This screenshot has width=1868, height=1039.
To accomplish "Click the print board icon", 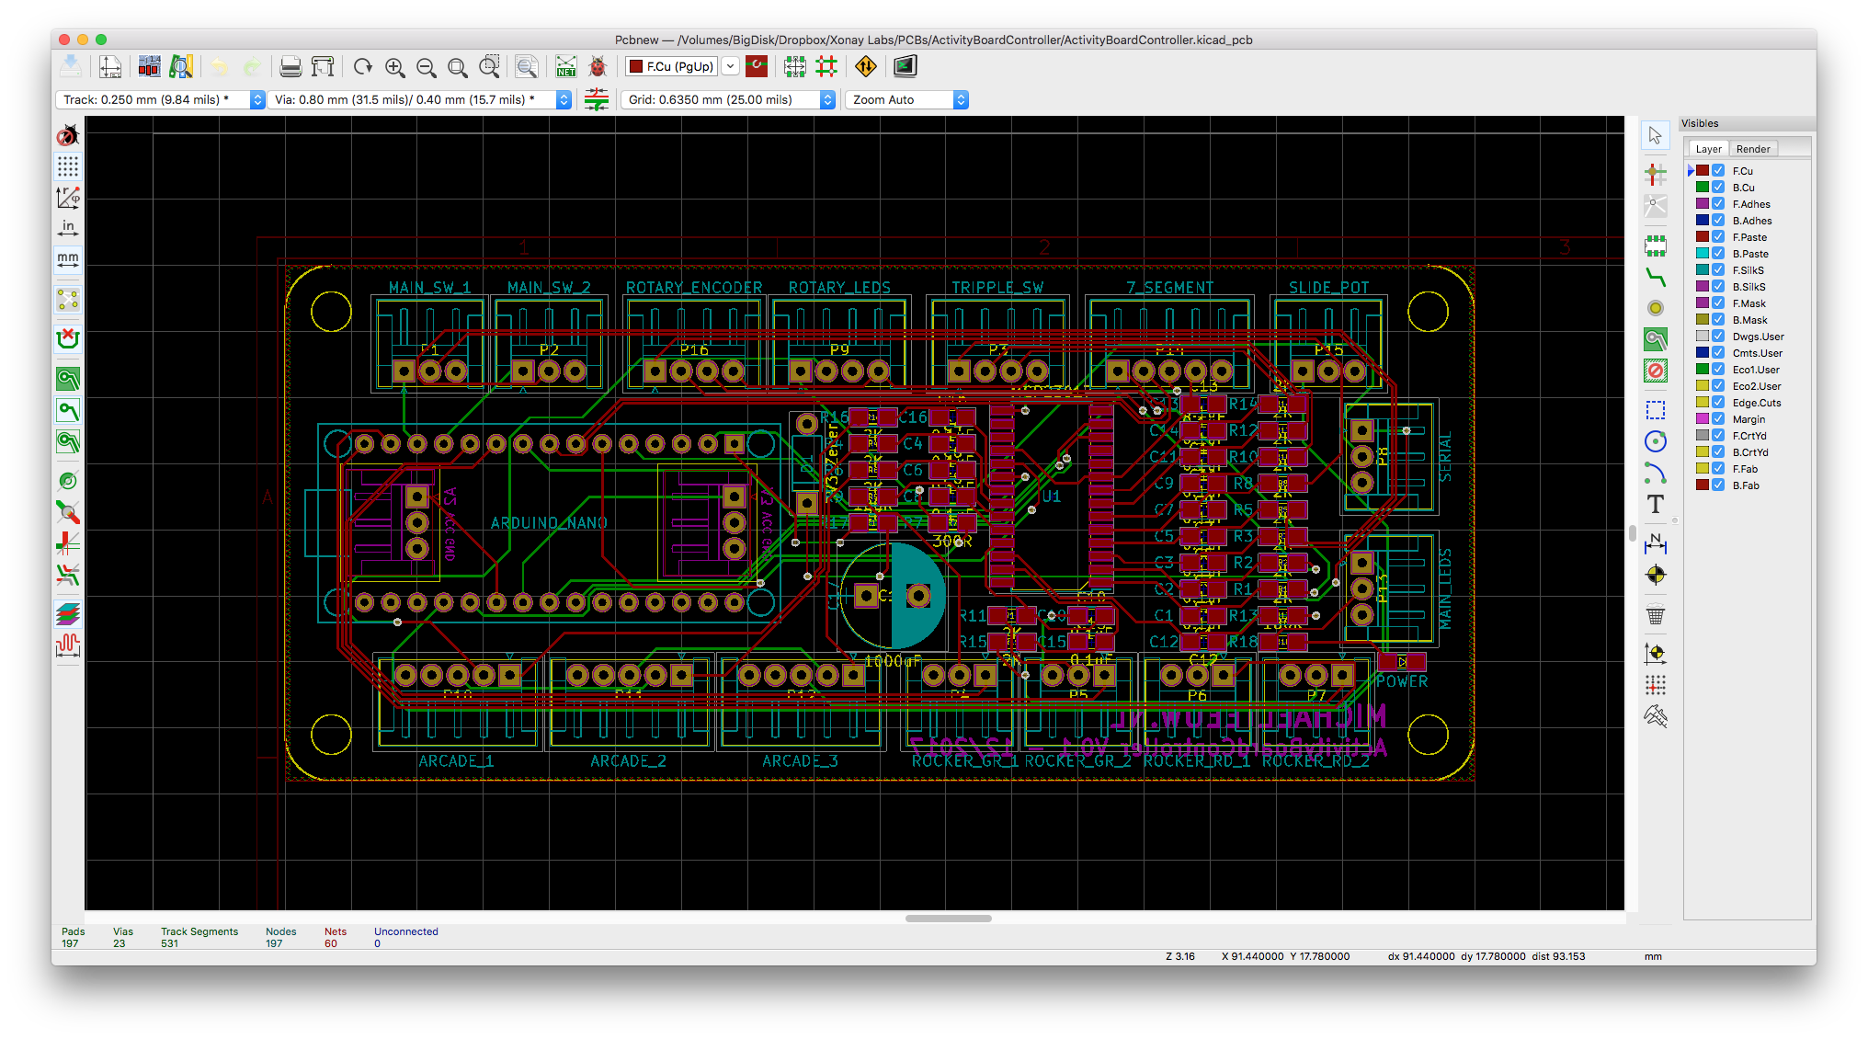I will (290, 66).
